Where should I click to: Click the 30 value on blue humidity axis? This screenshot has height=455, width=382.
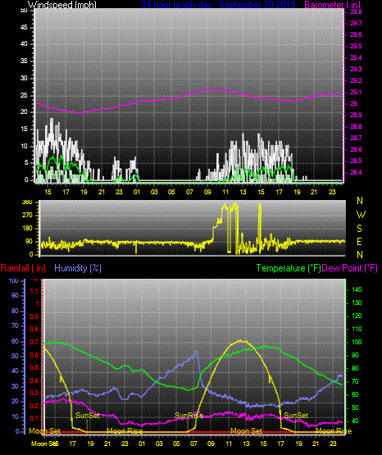(x=15, y=386)
